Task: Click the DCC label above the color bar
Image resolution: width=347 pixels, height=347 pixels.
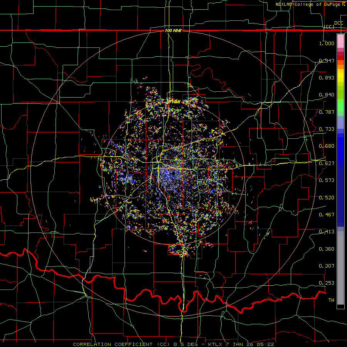Action: (x=339, y=23)
